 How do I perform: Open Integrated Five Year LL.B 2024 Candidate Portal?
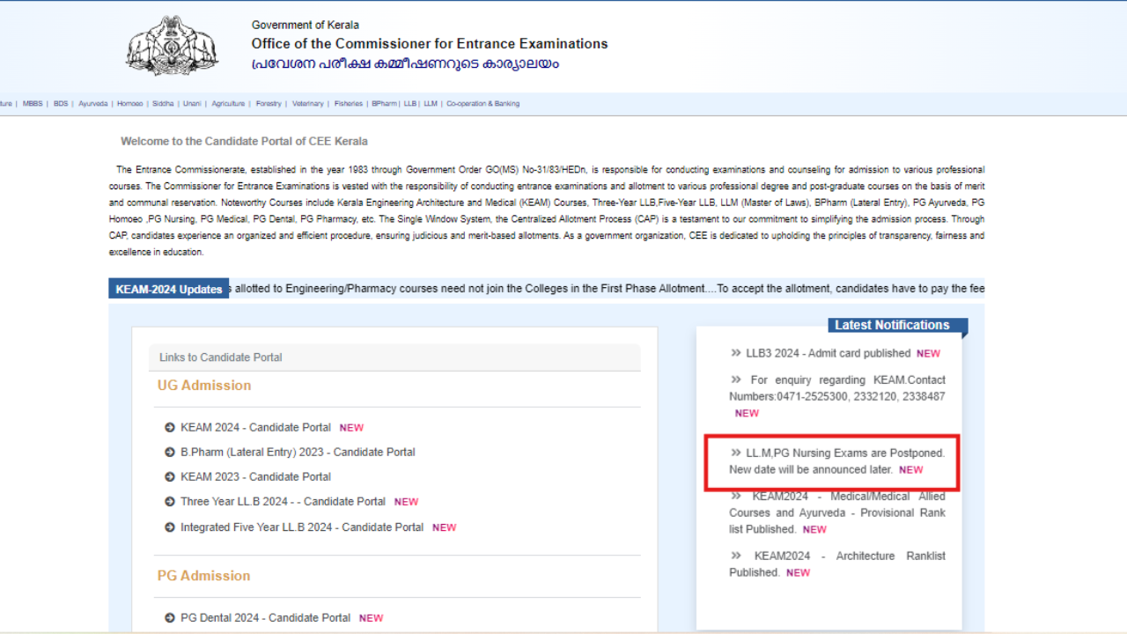302,527
